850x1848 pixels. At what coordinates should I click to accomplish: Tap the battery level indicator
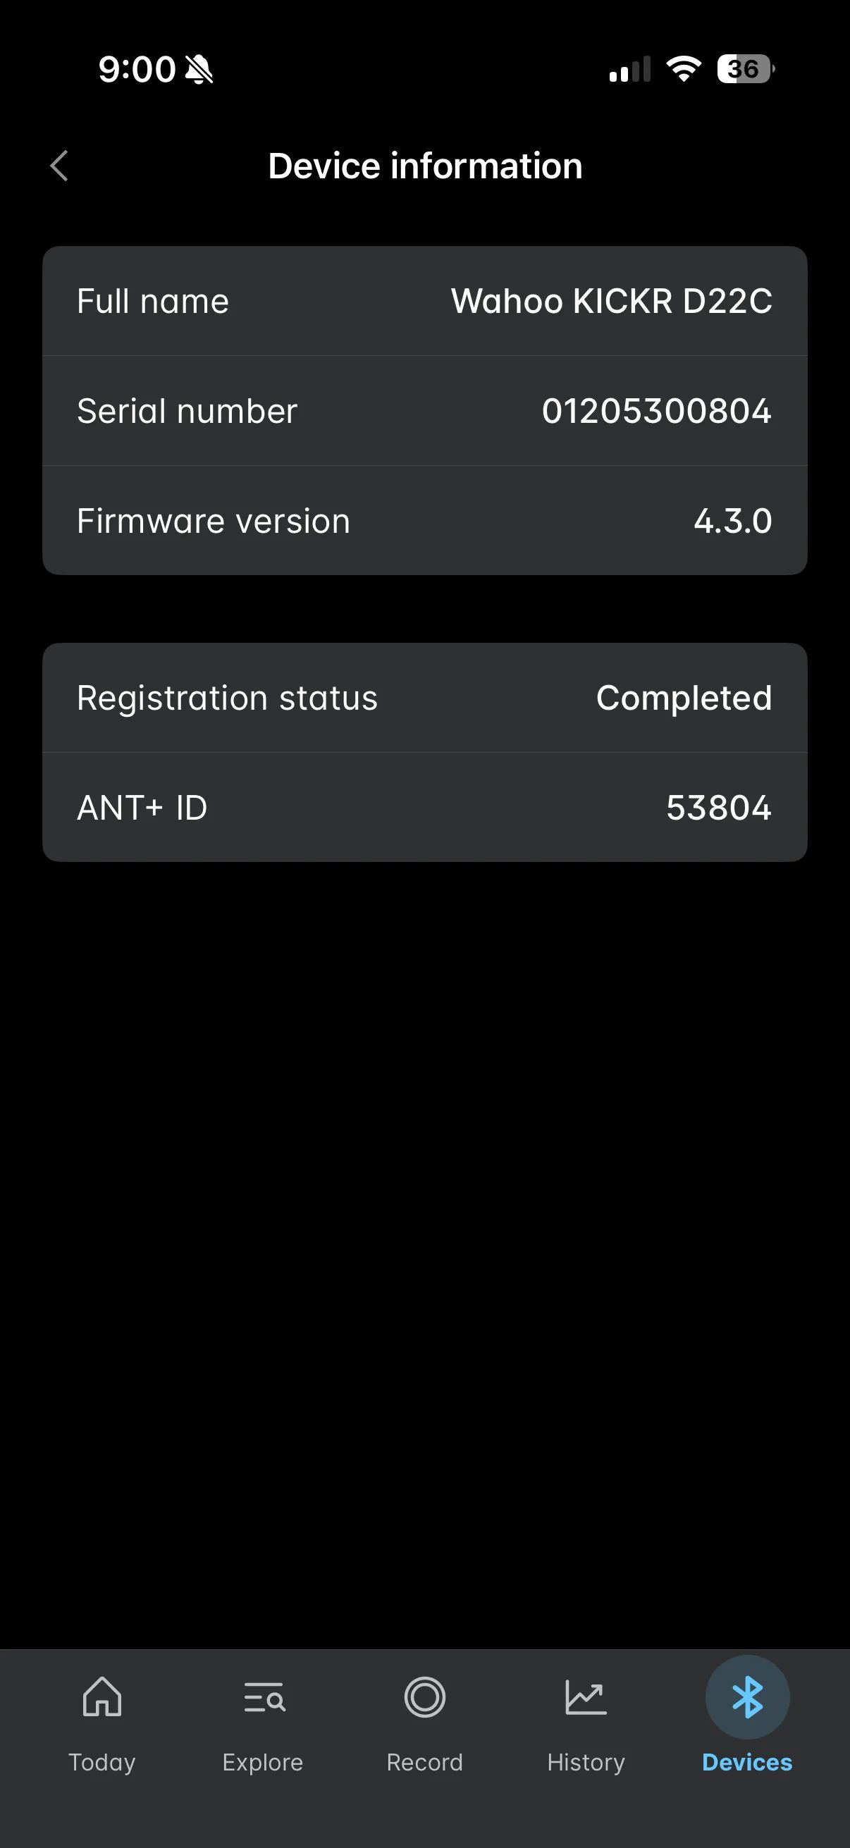tap(744, 69)
